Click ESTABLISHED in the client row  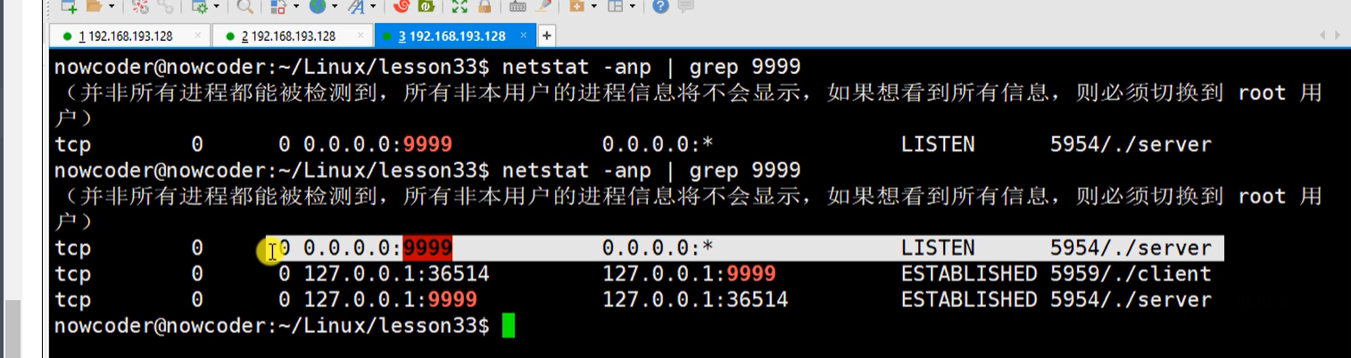[969, 273]
